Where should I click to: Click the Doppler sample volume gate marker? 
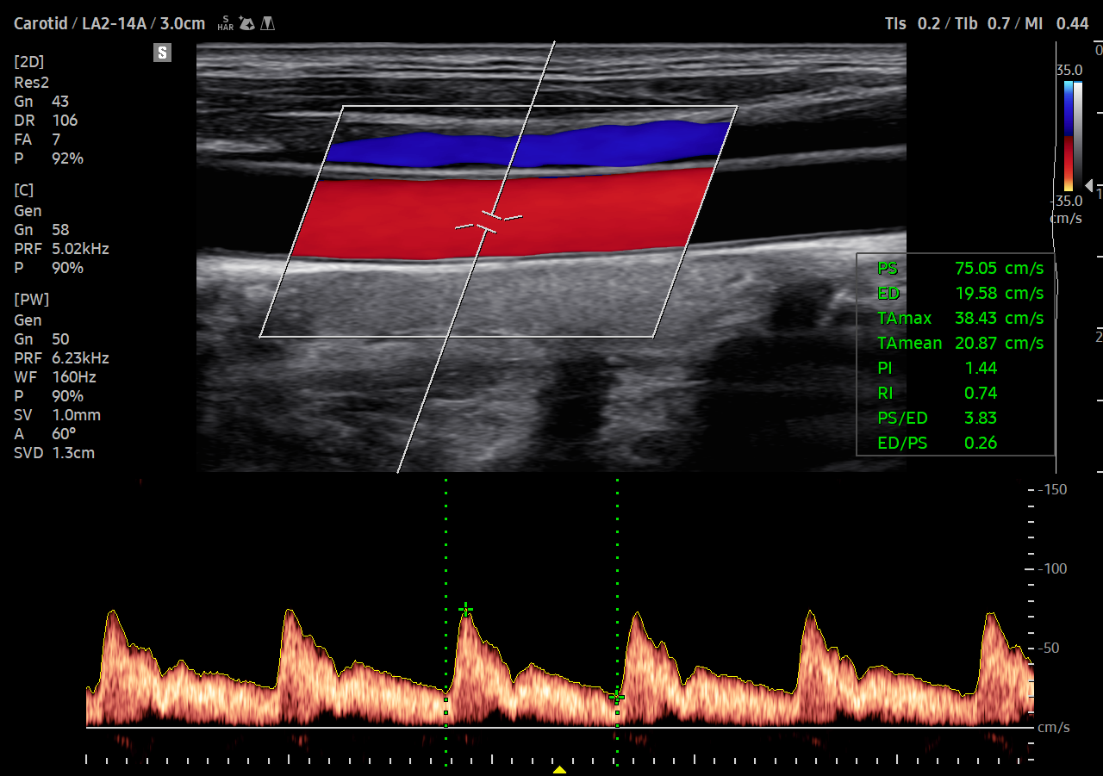[x=489, y=221]
